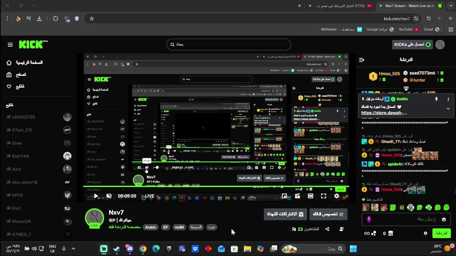Open followed channel iDew

pyautogui.click(x=39, y=143)
